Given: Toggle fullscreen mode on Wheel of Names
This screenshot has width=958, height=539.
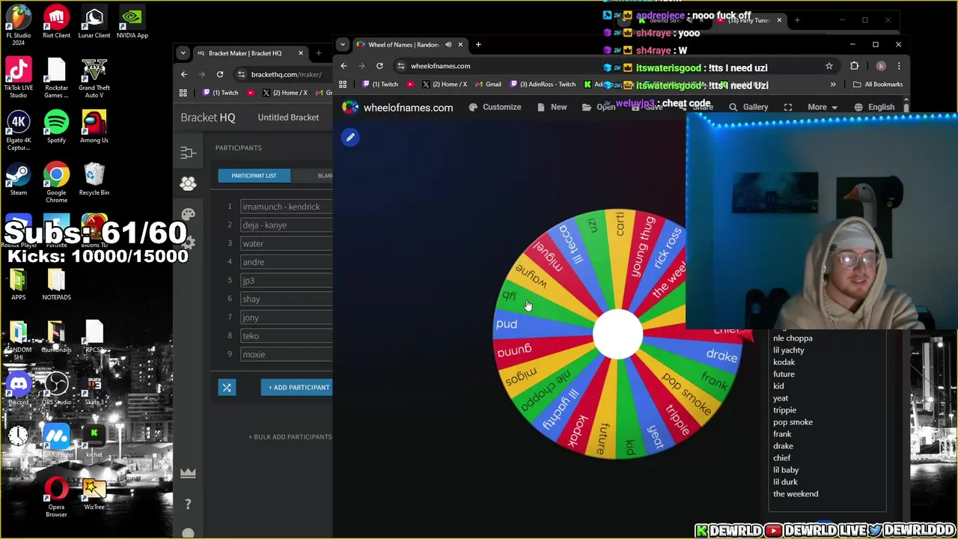Looking at the screenshot, I should (787, 107).
